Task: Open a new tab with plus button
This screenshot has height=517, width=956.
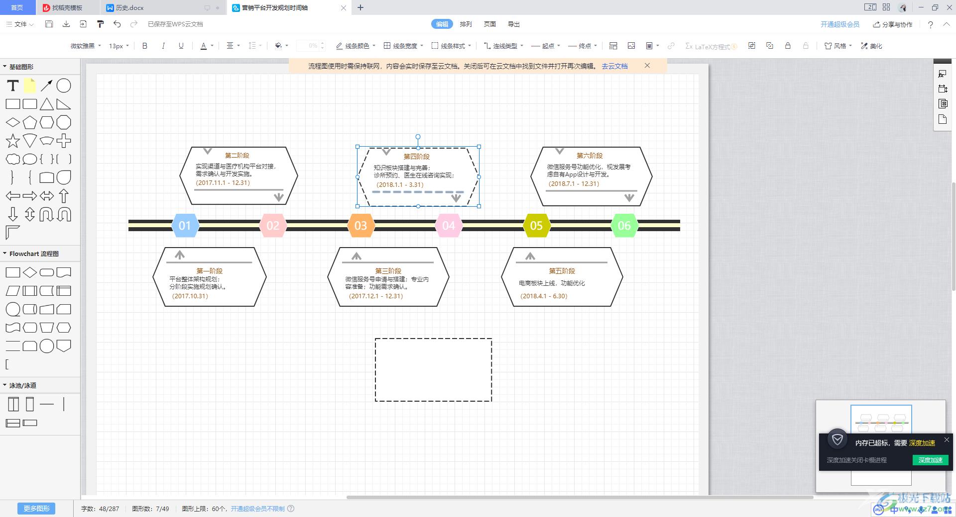Action: point(360,7)
